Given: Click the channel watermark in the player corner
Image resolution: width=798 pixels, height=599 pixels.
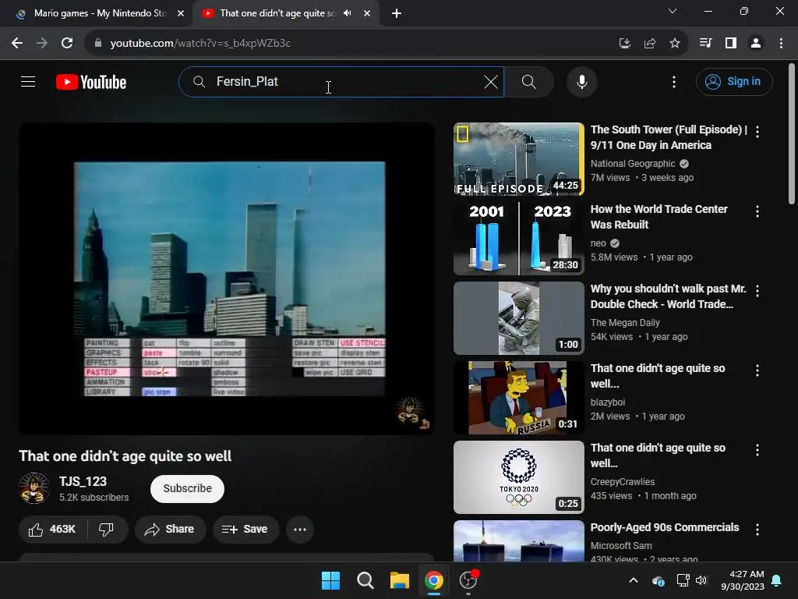Looking at the screenshot, I should pos(413,413).
